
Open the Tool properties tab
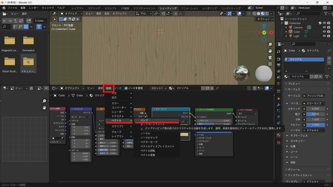279,52
